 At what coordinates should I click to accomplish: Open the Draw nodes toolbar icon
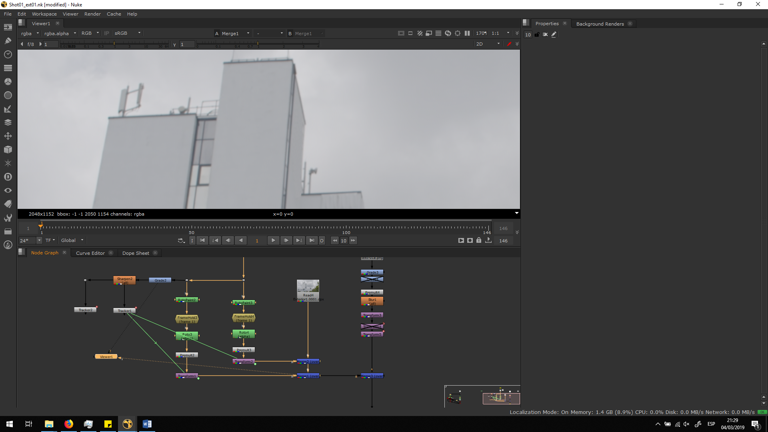8,40
